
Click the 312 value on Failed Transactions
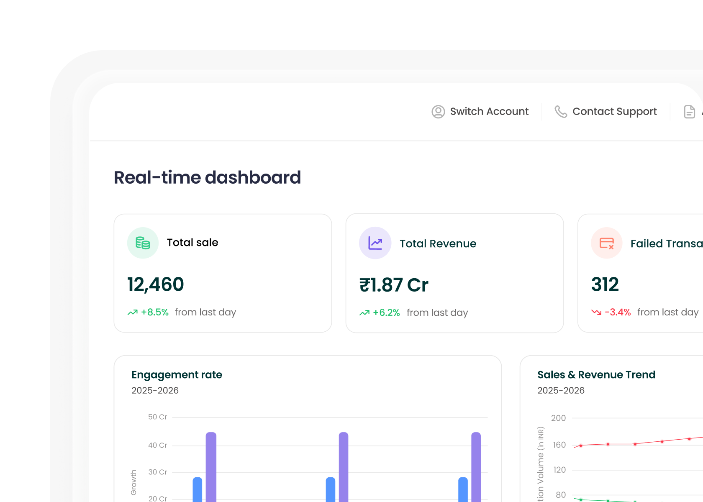605,284
